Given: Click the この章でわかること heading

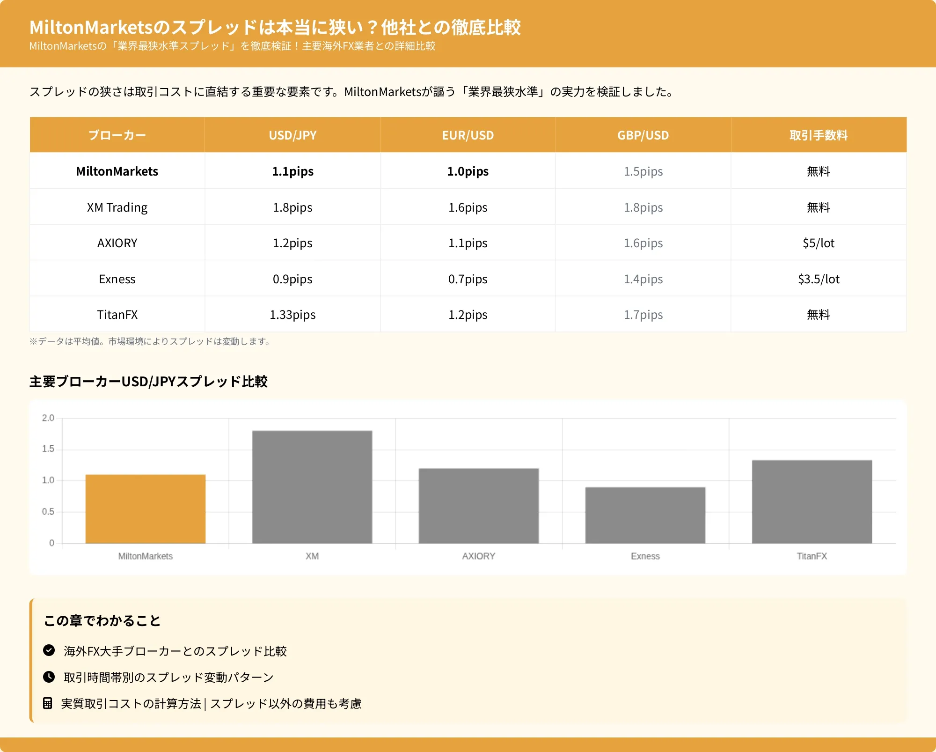Looking at the screenshot, I should (102, 621).
